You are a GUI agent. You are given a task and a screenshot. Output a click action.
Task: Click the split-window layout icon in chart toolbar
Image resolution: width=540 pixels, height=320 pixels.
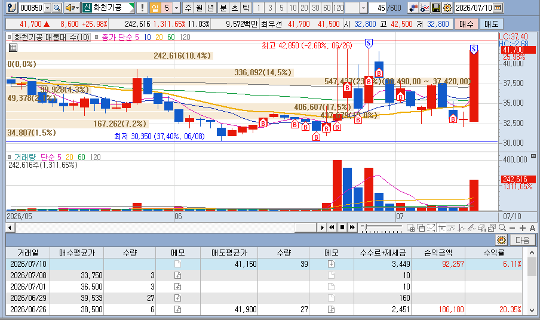pos(410,228)
